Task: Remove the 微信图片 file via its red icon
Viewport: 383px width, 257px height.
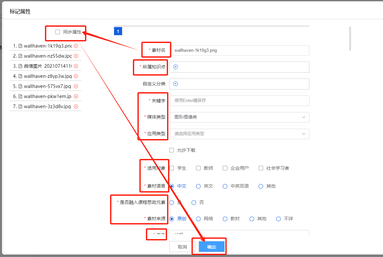Action: click(x=76, y=66)
